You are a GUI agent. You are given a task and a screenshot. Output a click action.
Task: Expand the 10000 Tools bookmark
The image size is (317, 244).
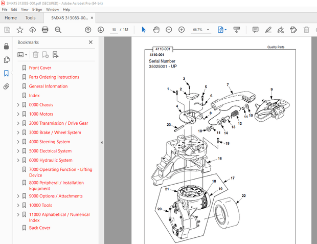tap(18, 205)
